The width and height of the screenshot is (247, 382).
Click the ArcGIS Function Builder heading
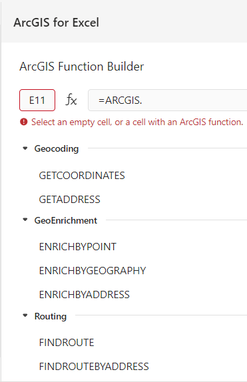coord(82,67)
